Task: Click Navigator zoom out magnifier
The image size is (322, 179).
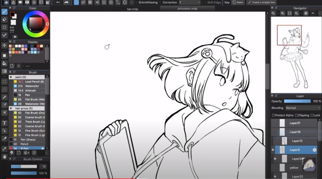Action: click(x=296, y=13)
